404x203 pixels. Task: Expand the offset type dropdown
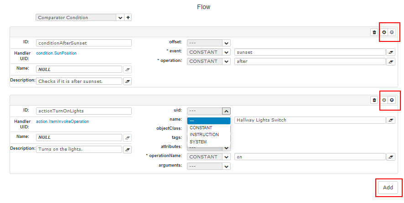(x=227, y=43)
